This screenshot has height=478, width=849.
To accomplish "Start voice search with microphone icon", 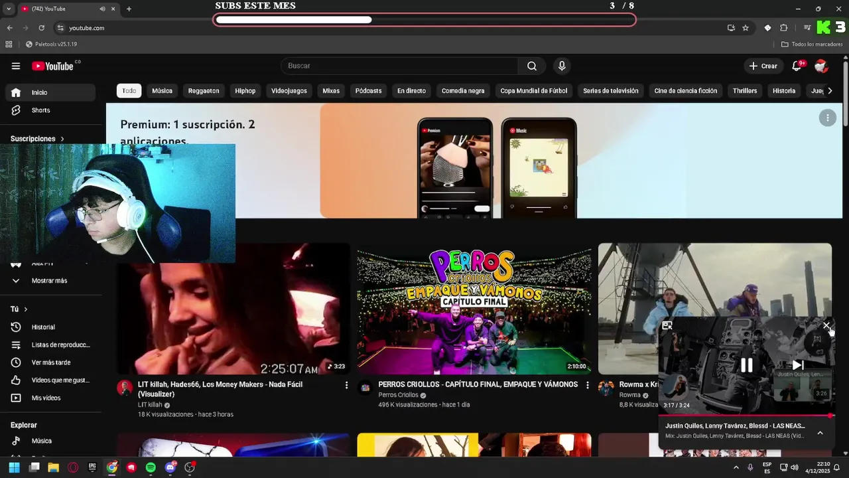I will tap(562, 66).
